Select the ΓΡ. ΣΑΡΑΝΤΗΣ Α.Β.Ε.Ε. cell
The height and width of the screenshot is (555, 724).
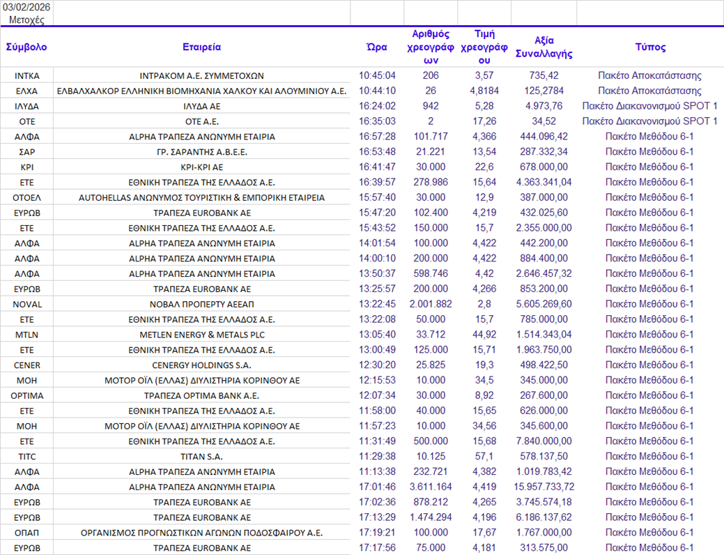tap(201, 151)
